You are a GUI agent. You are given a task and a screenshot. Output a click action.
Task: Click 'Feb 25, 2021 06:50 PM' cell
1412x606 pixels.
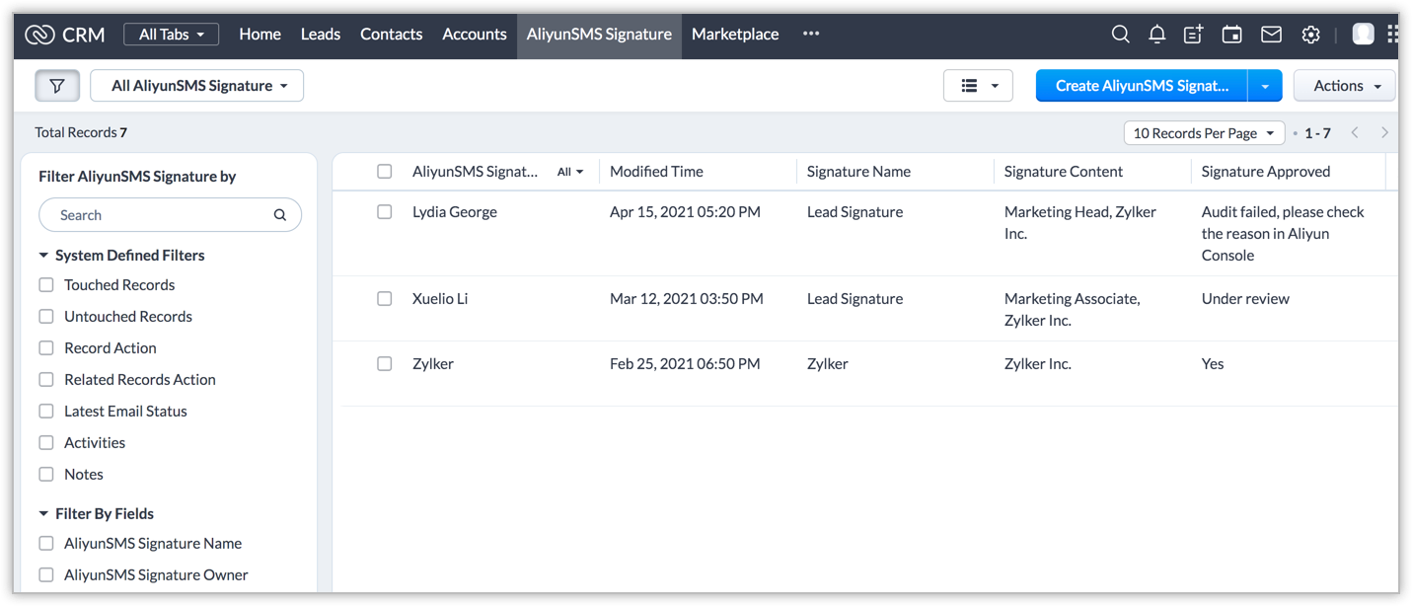(685, 364)
